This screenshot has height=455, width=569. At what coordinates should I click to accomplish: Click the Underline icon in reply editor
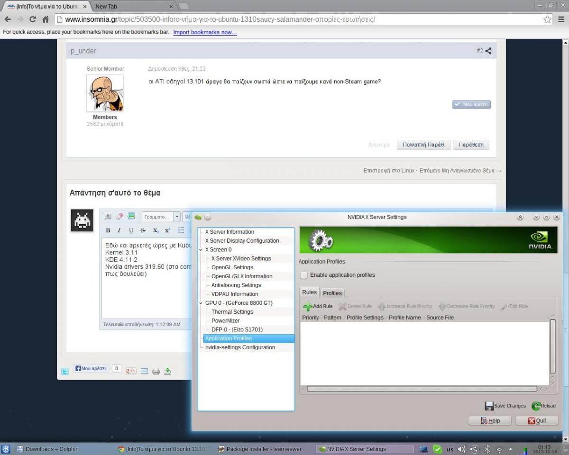(x=131, y=230)
